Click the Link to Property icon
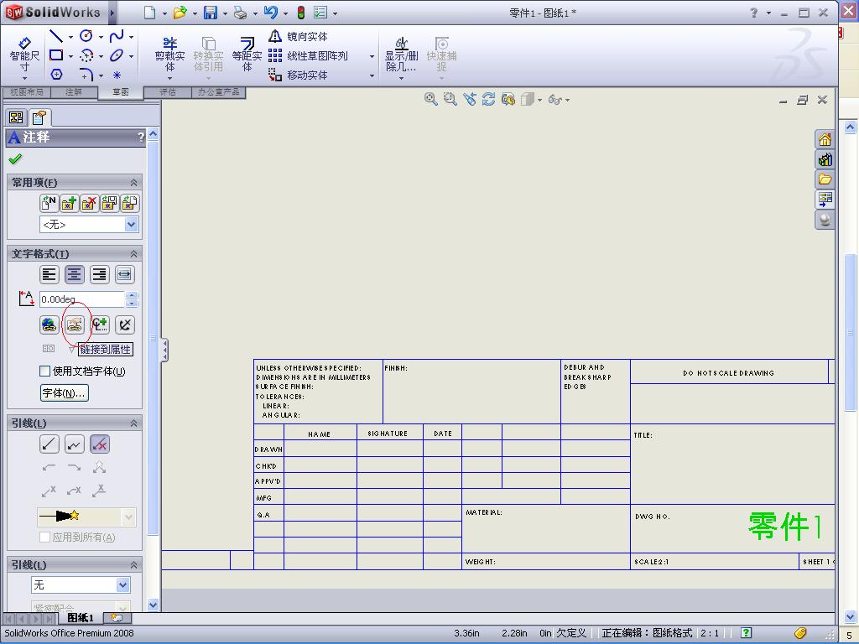 point(75,325)
